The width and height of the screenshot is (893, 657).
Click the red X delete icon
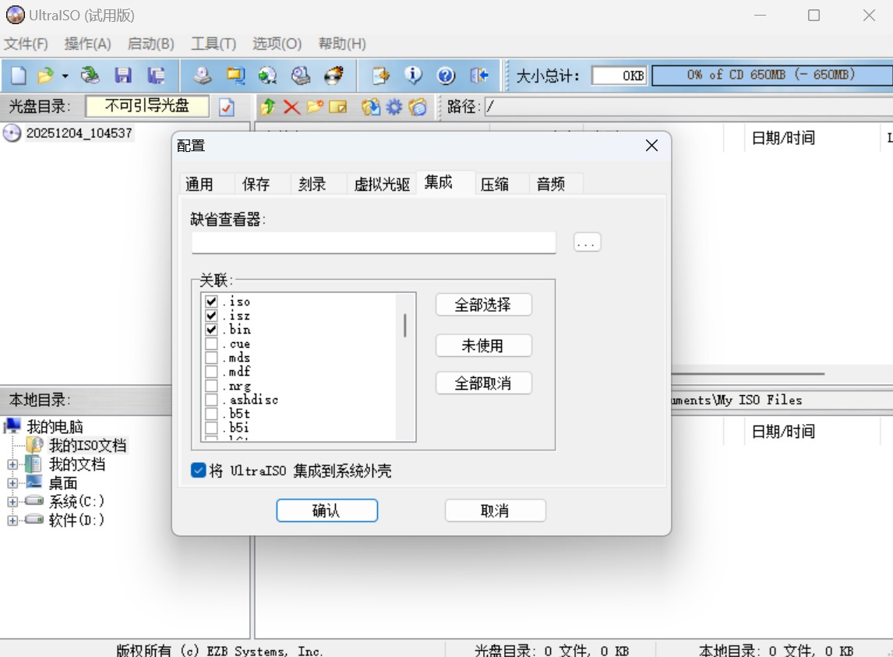click(x=291, y=107)
